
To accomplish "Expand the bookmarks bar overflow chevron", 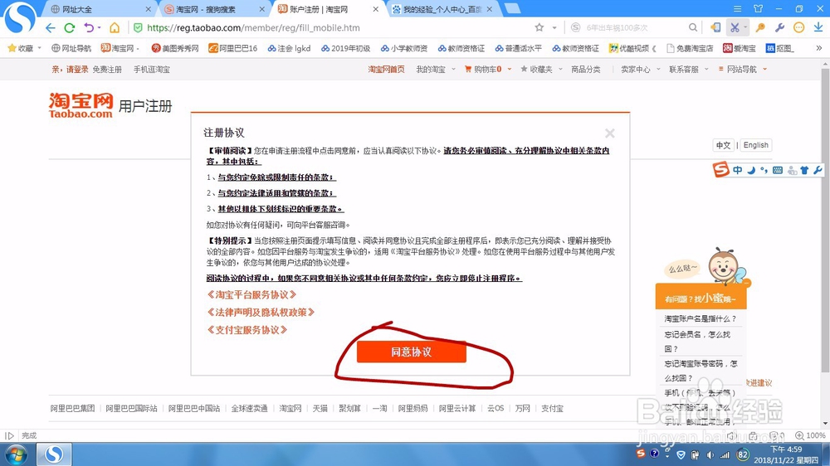I will [x=819, y=48].
